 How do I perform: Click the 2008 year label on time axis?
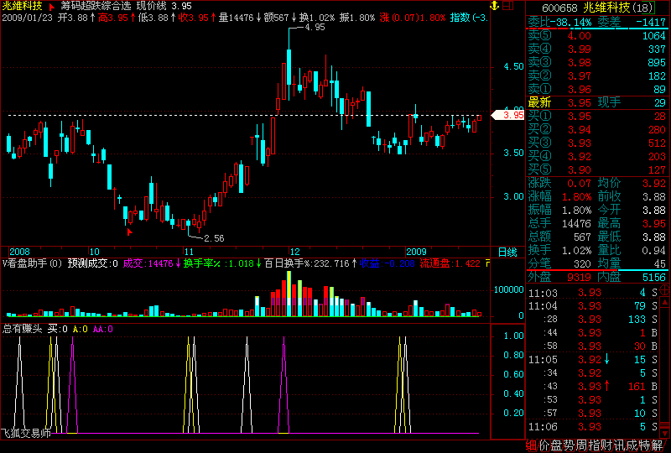(x=19, y=252)
